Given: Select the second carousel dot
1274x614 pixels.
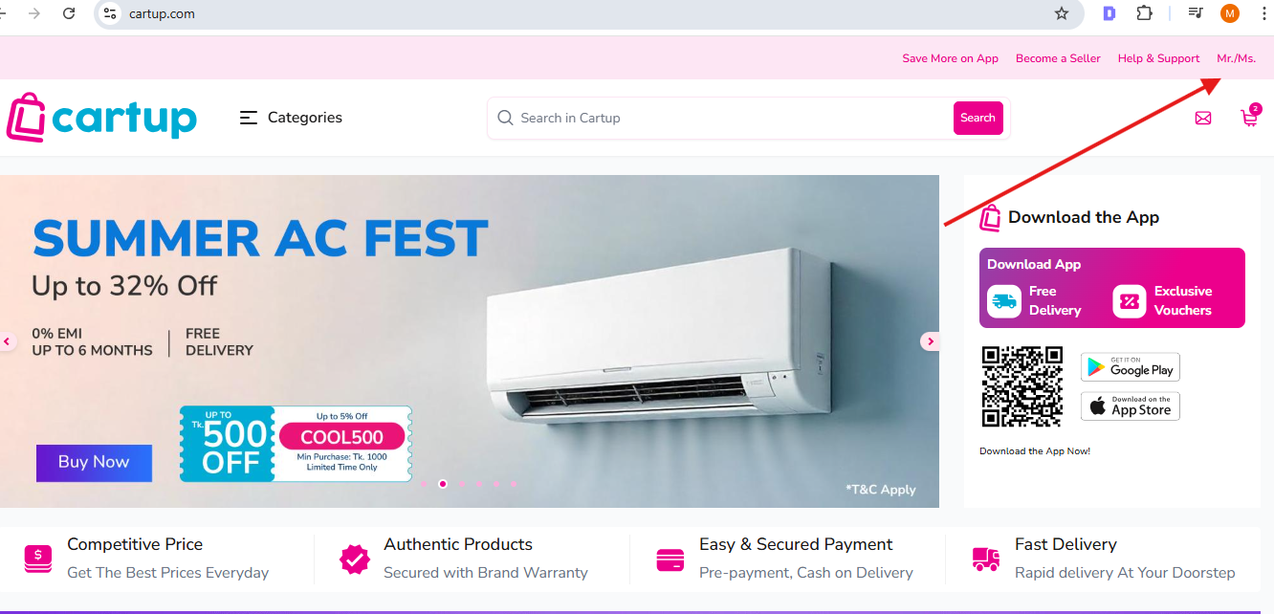Looking at the screenshot, I should click(x=443, y=484).
